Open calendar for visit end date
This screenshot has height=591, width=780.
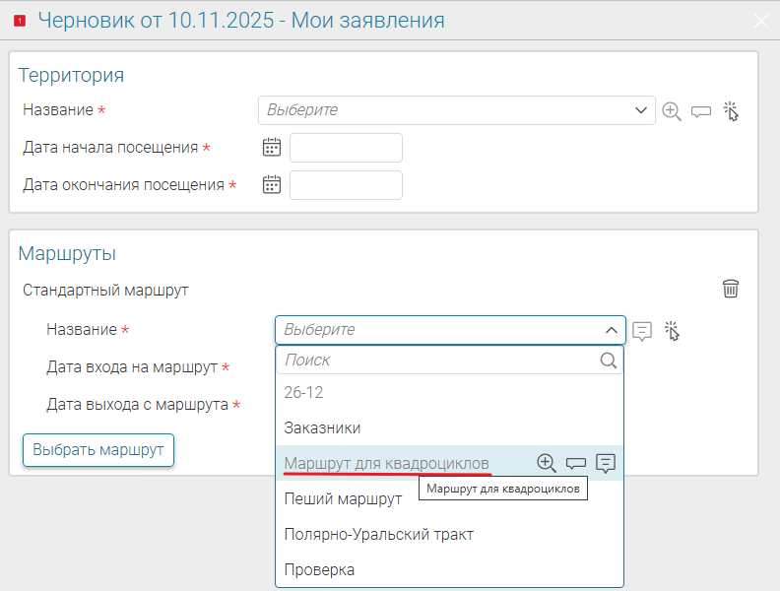click(272, 184)
